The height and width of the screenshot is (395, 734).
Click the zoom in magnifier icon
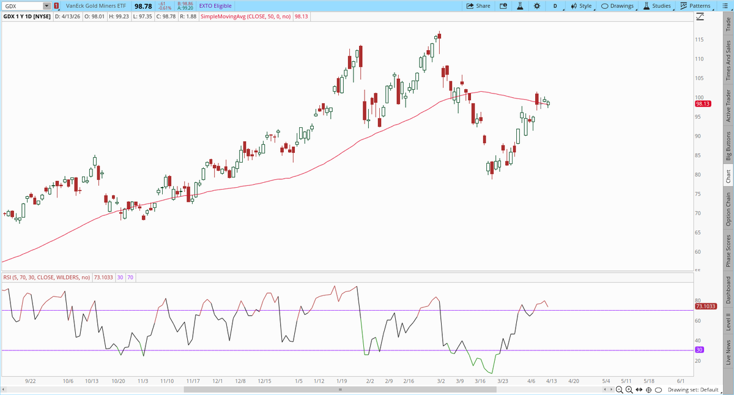[x=629, y=389]
